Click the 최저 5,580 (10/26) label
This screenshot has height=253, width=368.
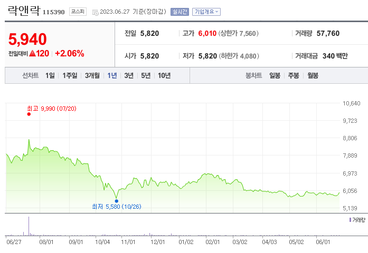pos(117,207)
